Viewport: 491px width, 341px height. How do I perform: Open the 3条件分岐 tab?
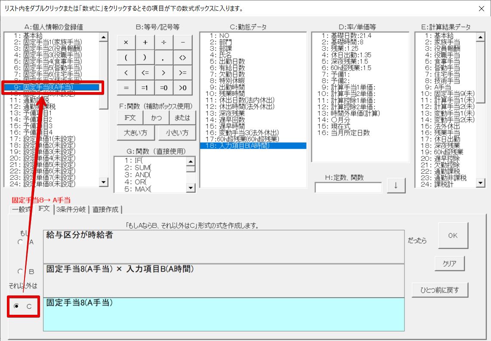[71, 209]
